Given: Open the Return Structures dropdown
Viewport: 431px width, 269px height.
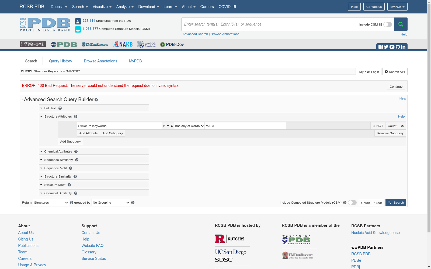Looking at the screenshot, I should click(51, 203).
